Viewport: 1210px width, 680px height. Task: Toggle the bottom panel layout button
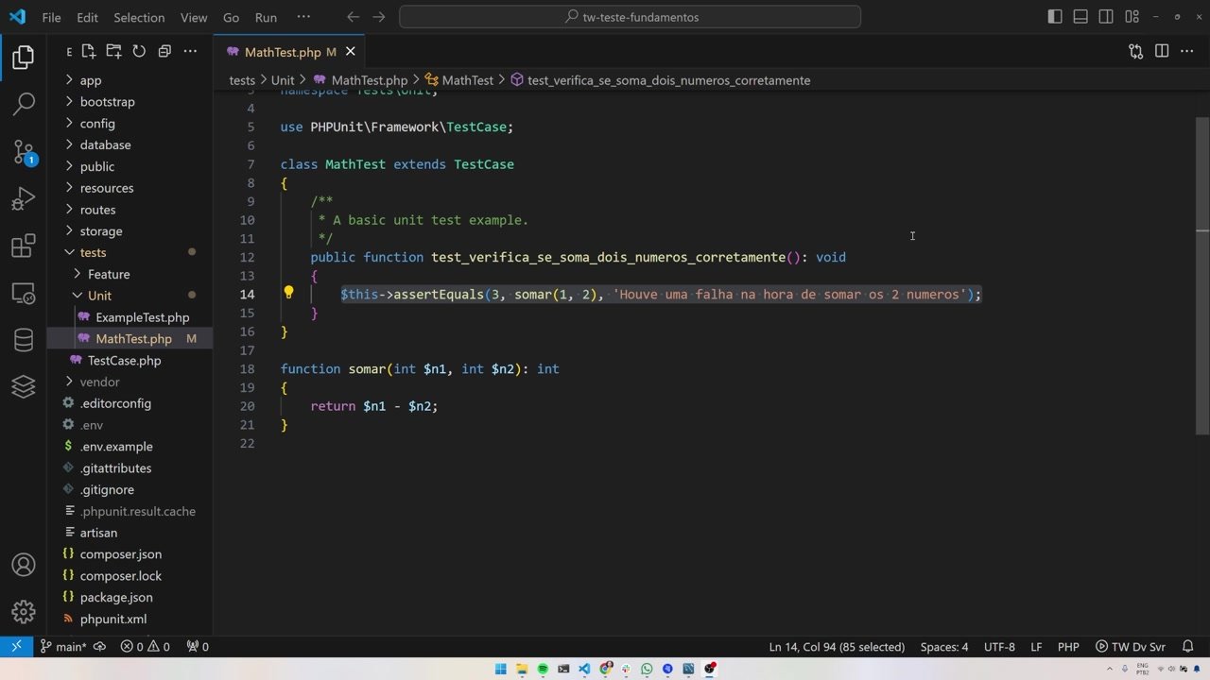coord(1080,17)
